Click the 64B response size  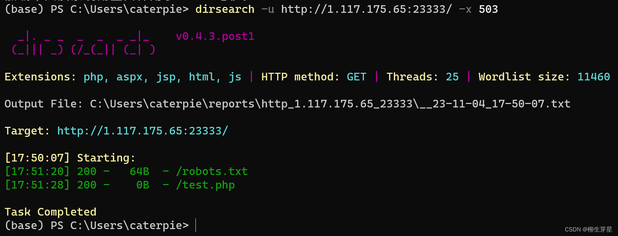(139, 172)
